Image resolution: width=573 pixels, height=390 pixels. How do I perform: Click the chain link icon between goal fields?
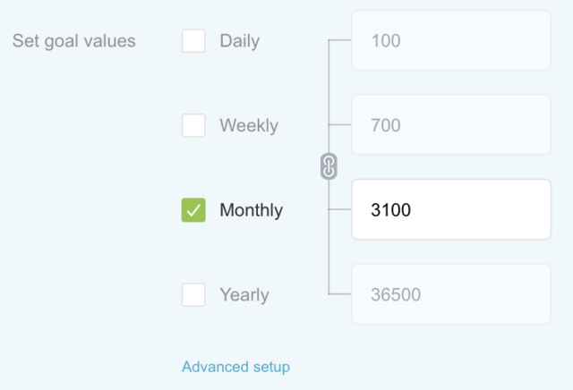coord(329,166)
